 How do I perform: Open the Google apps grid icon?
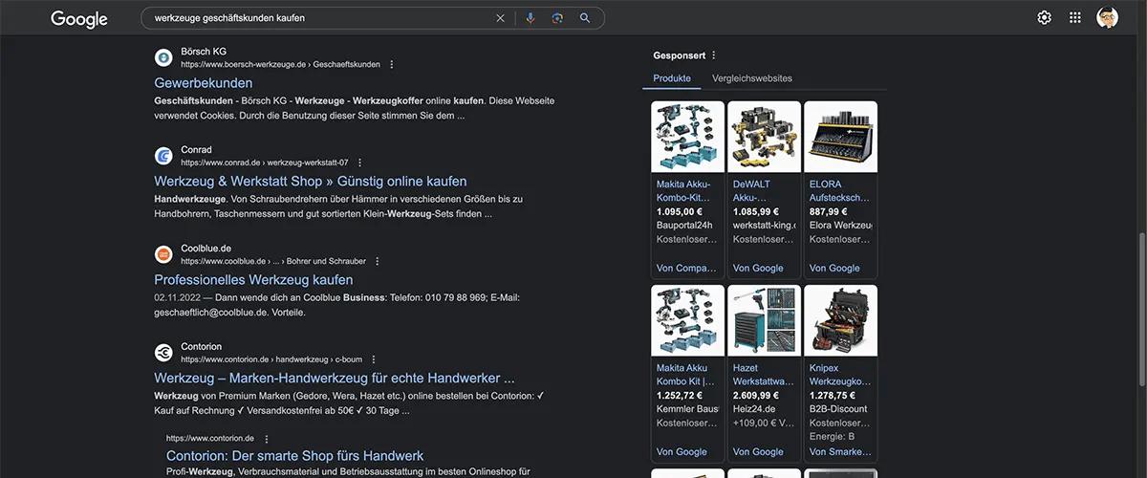point(1075,18)
